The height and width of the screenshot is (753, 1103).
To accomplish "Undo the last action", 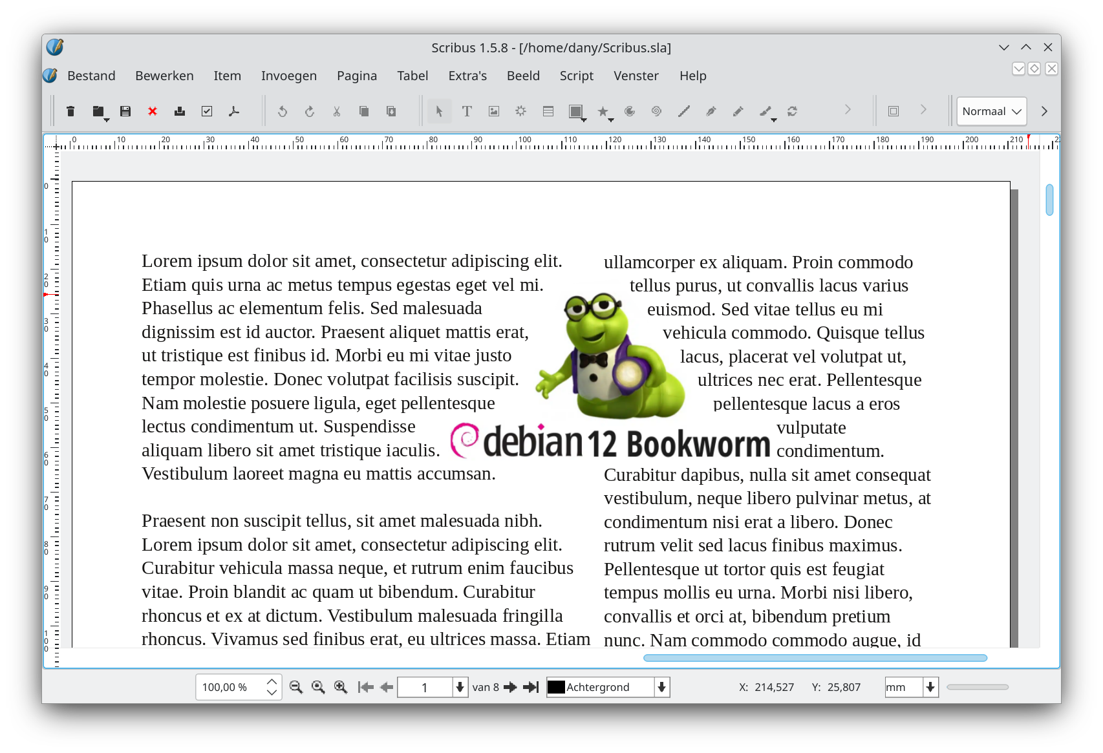I will coord(283,111).
